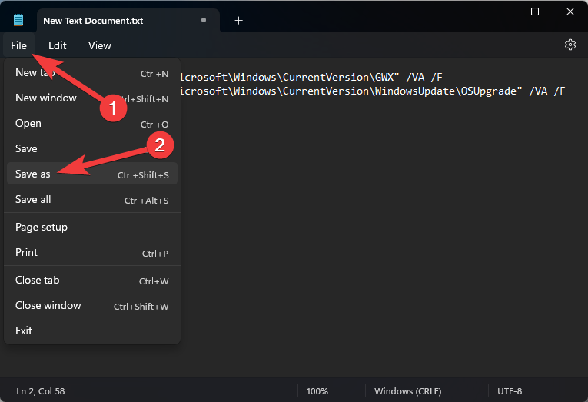Open the Edit menu
The width and height of the screenshot is (588, 402).
(x=57, y=45)
